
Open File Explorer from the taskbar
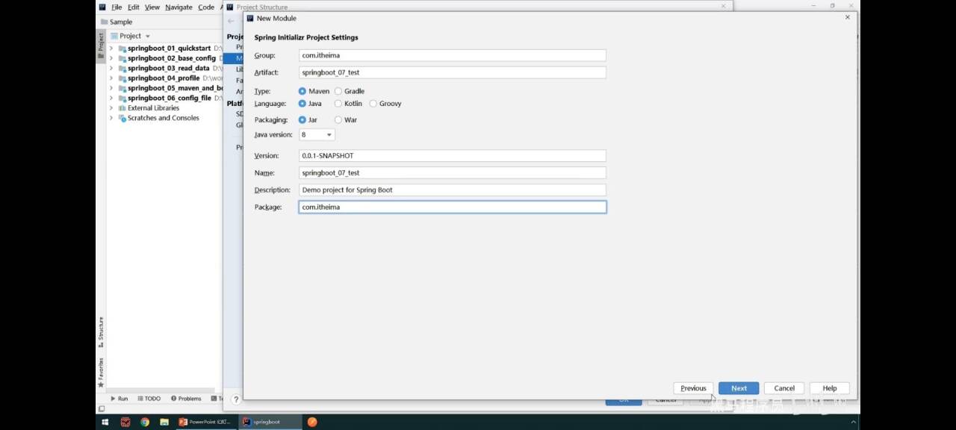click(x=164, y=422)
